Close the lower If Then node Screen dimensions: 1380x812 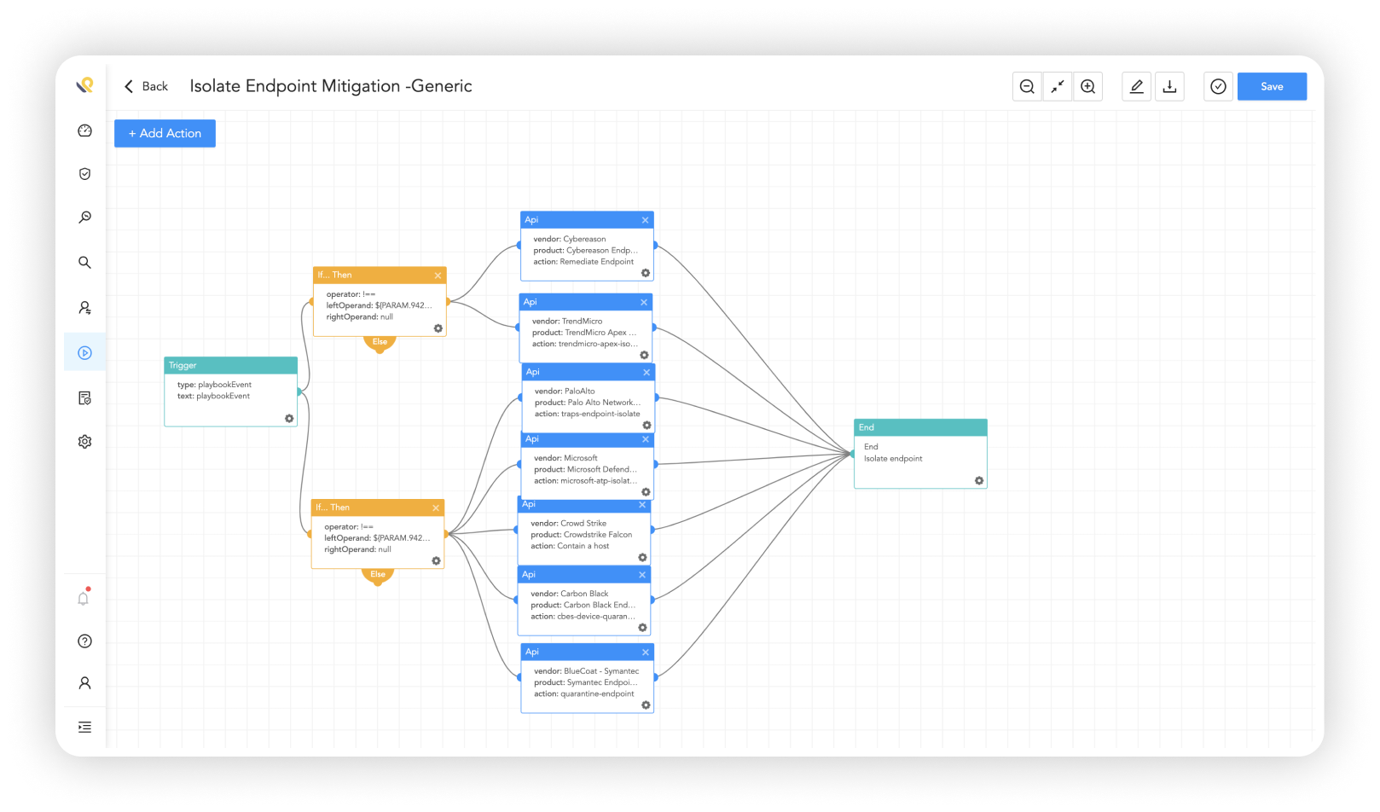[x=436, y=507]
